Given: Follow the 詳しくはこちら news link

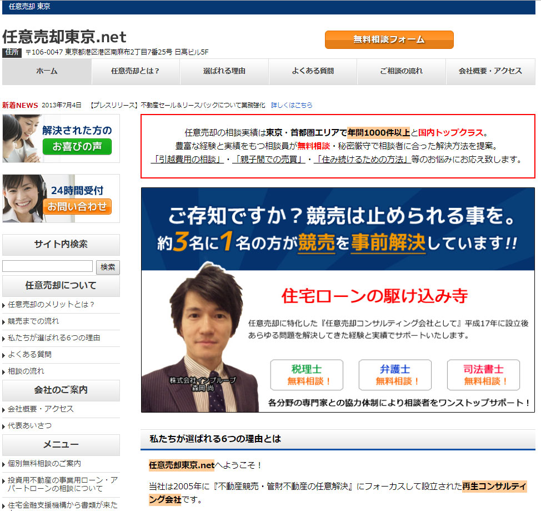Looking at the screenshot, I should (x=292, y=105).
